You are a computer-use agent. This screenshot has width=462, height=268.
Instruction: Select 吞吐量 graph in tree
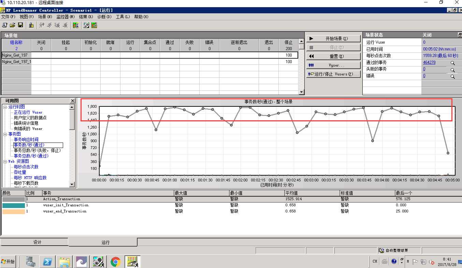click(x=20, y=172)
